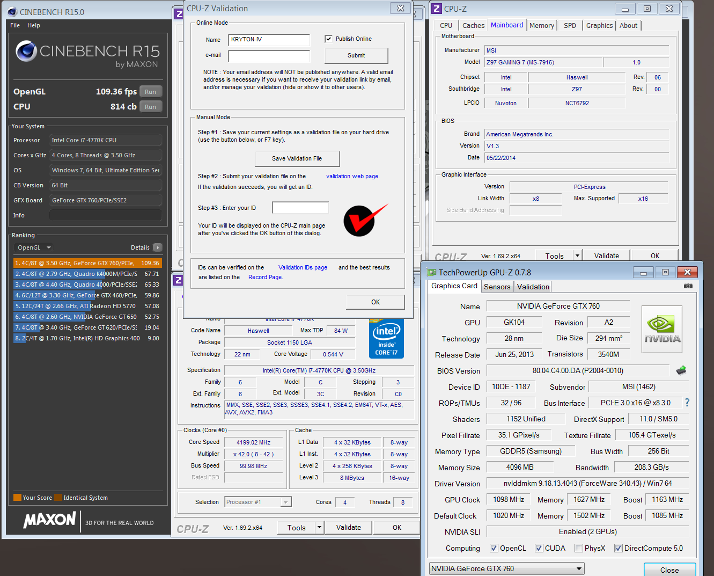The width and height of the screenshot is (714, 576).
Task: Switch to the Caches tab
Action: tap(473, 25)
